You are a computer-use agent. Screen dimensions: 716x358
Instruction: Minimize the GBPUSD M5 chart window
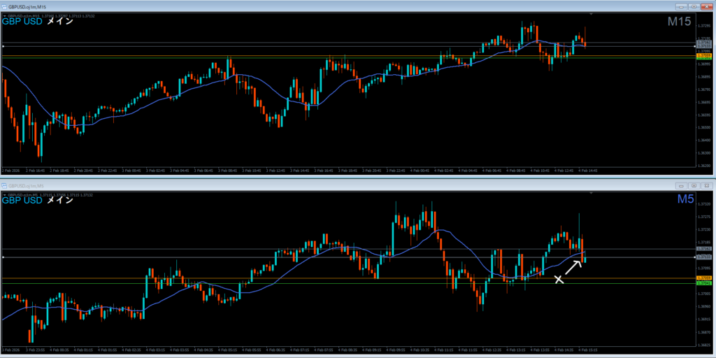(x=682, y=186)
